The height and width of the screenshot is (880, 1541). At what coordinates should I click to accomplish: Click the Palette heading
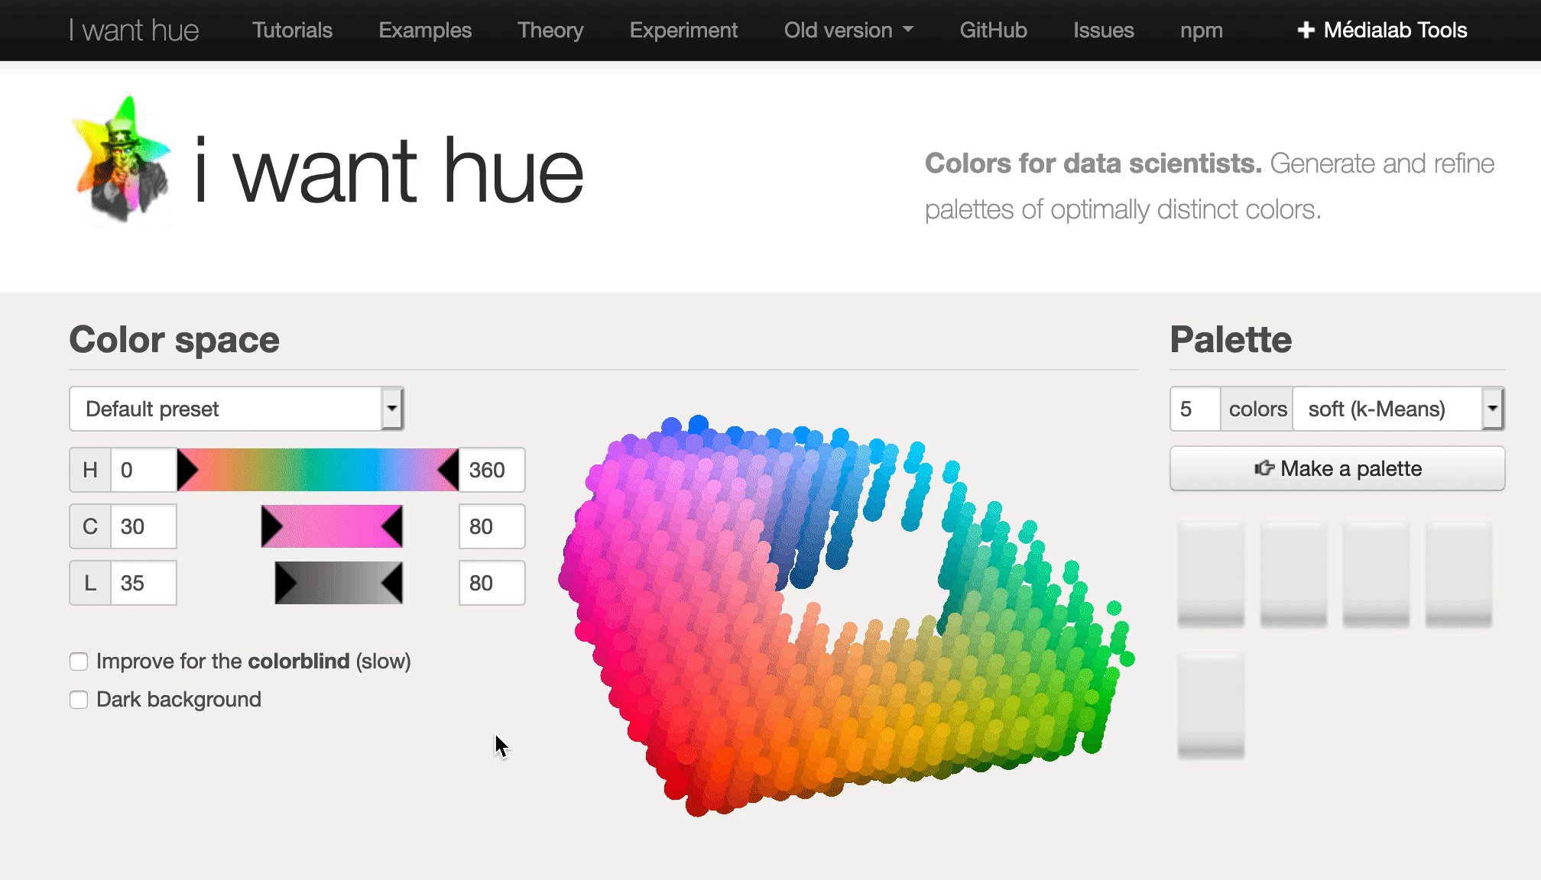(1231, 339)
